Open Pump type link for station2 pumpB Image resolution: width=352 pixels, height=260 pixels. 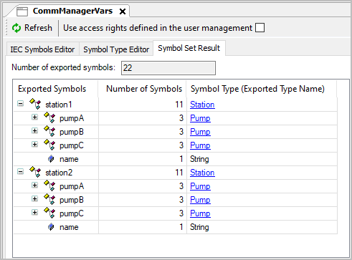(x=200, y=200)
